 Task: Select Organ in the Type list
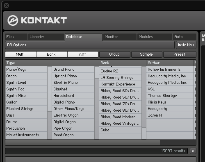tap(26, 76)
